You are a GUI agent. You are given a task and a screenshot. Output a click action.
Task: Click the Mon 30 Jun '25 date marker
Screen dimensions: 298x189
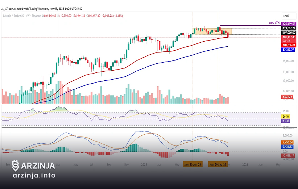click(x=193, y=164)
